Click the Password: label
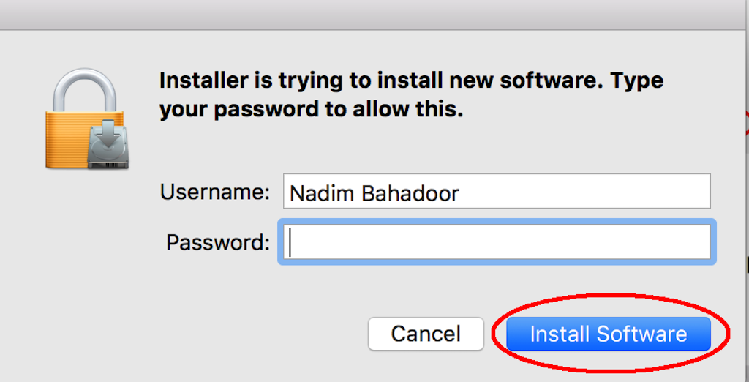Image resolution: width=749 pixels, height=382 pixels. 218,242
